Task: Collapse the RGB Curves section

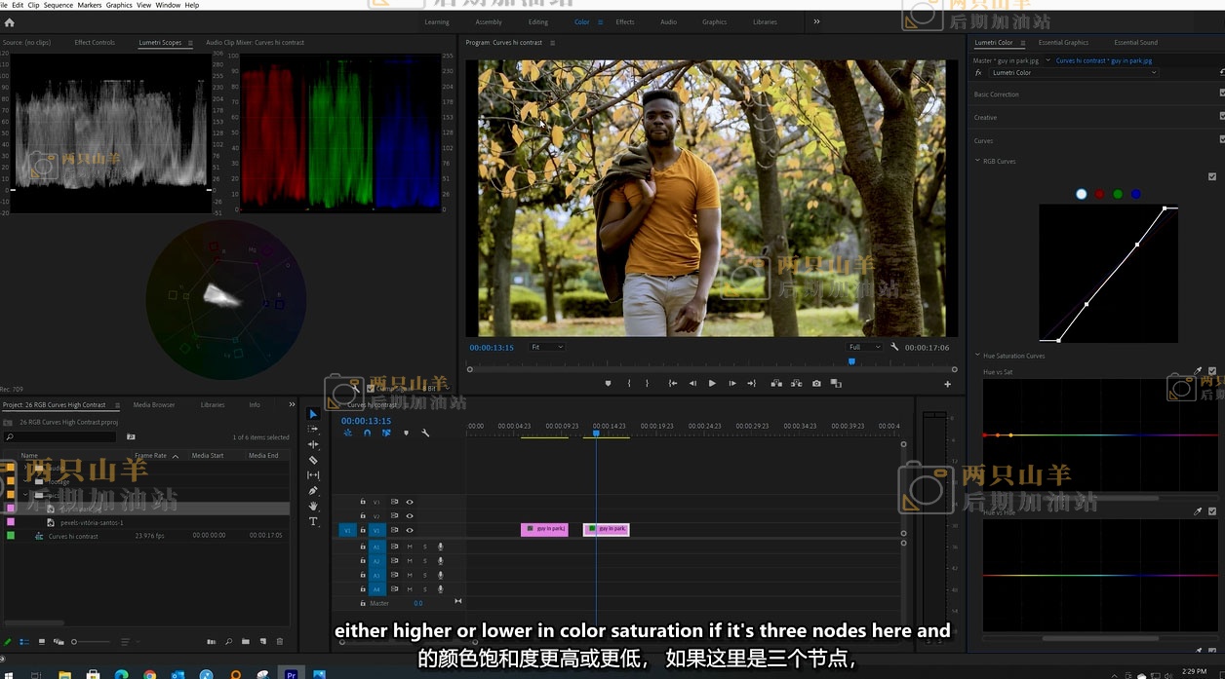Action: click(978, 162)
